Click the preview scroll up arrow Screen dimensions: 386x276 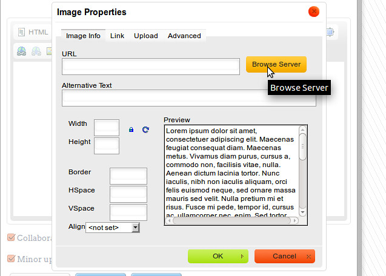pyautogui.click(x=302, y=130)
